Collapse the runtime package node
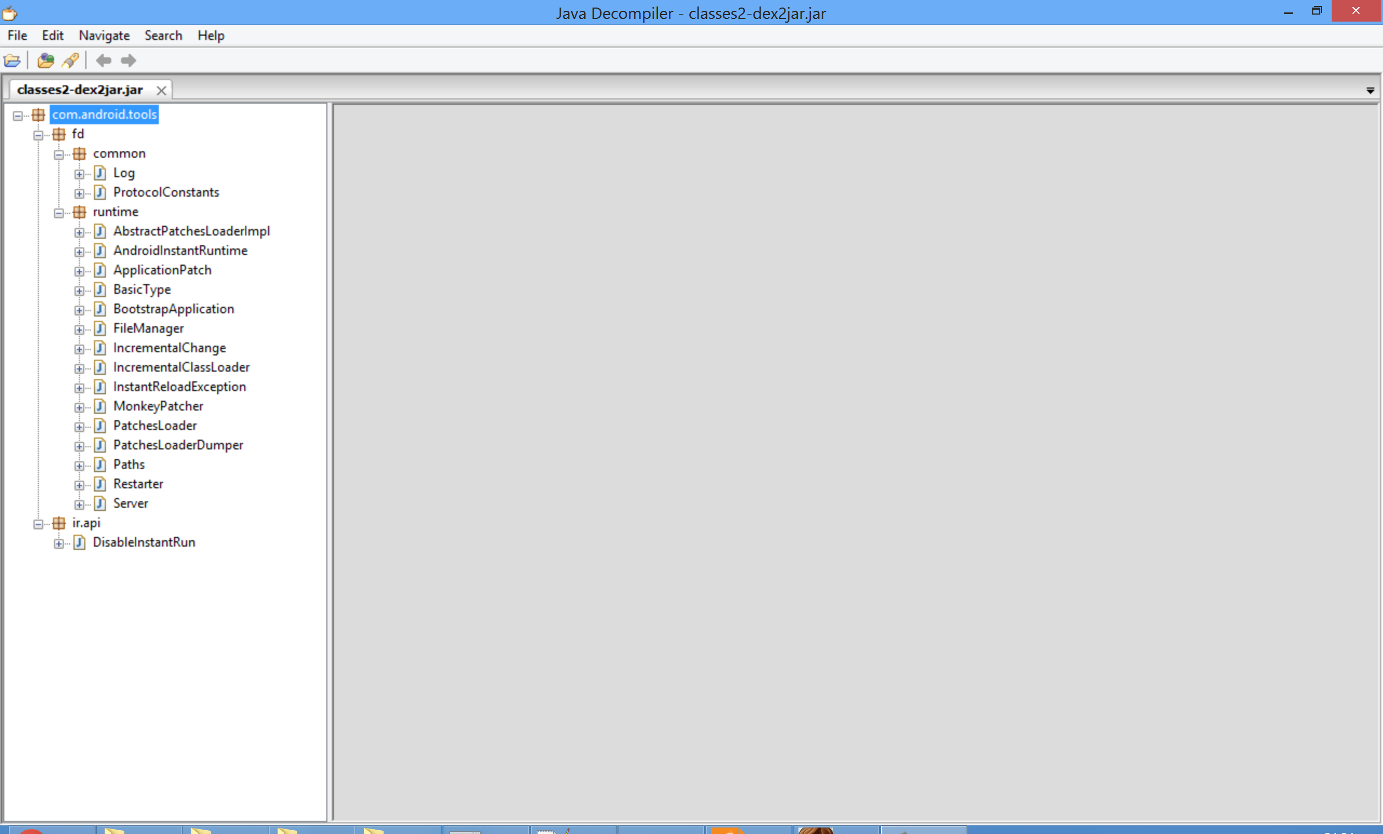The width and height of the screenshot is (1383, 834). 59,213
